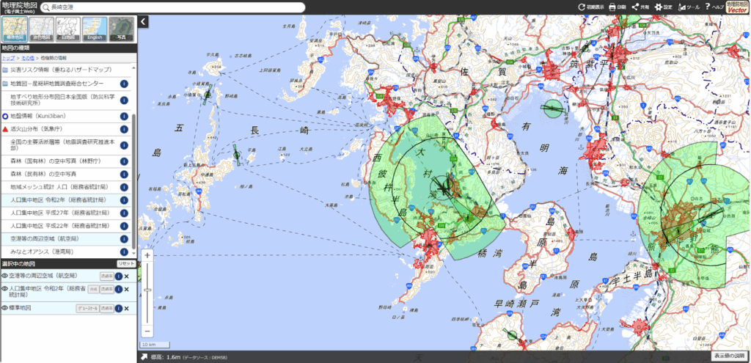Click the search magnifier icon
Image resolution: width=751 pixels, height=363 pixels.
click(46, 7)
